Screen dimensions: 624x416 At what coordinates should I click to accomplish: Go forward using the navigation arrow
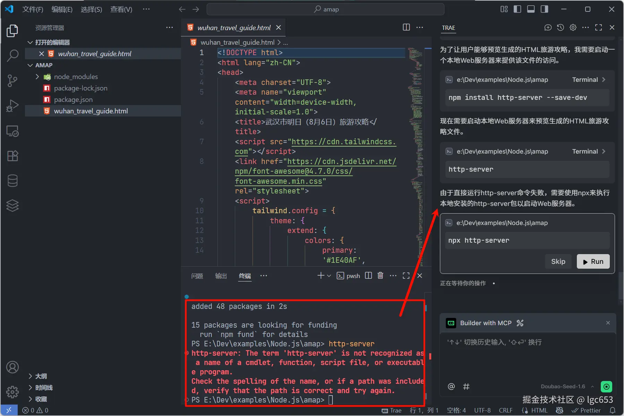(x=196, y=9)
